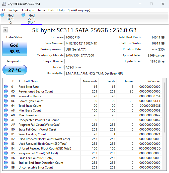Click the Kjørte Timer value 1876 timer
169x173 pixels.
coord(154,61)
